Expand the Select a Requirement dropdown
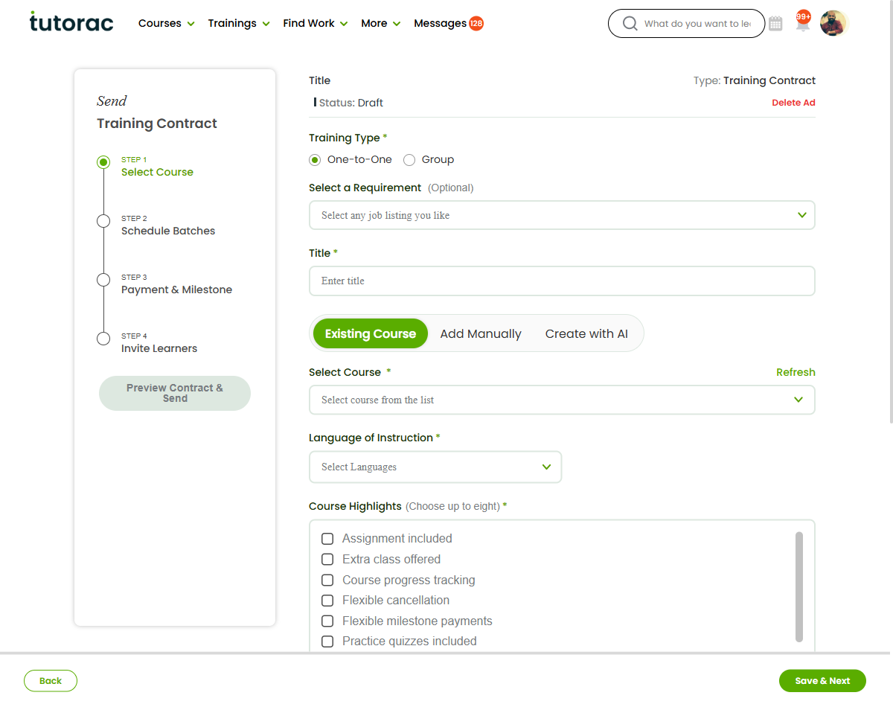Viewport: 893px width, 707px height. [562, 215]
